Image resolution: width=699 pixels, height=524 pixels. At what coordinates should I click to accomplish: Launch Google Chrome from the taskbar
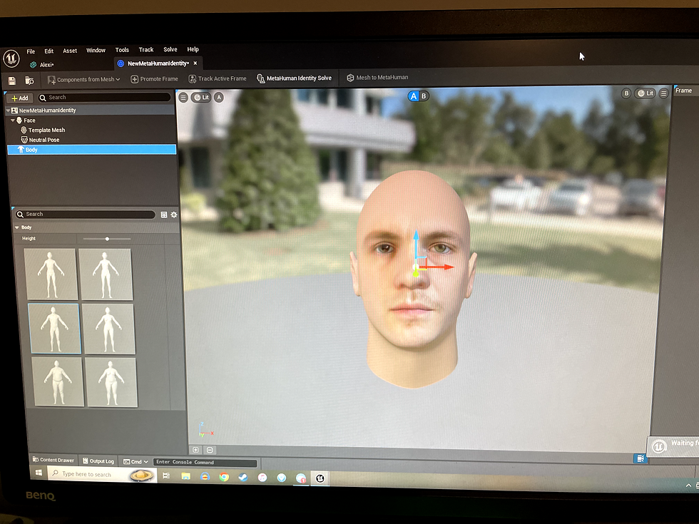tap(224, 477)
